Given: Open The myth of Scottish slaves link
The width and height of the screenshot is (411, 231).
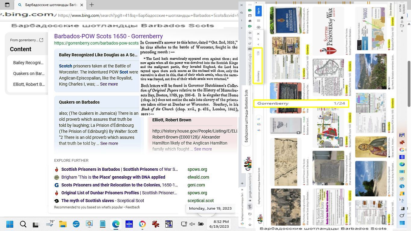Looking at the screenshot, I should [x=103, y=201].
